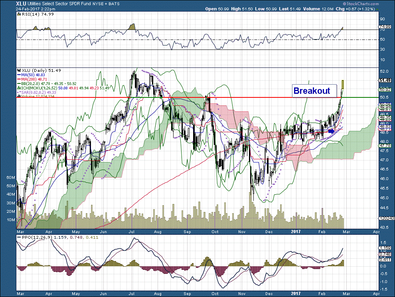This screenshot has width=395, height=297.
Task: Click the 60M volume scale label
Action: coord(11,178)
